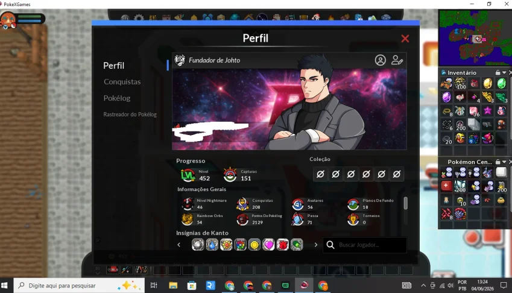512x293 pixels.
Task: Click the profile banner artwork
Action: (x=289, y=109)
